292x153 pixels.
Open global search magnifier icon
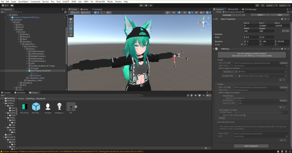tap(263, 5)
